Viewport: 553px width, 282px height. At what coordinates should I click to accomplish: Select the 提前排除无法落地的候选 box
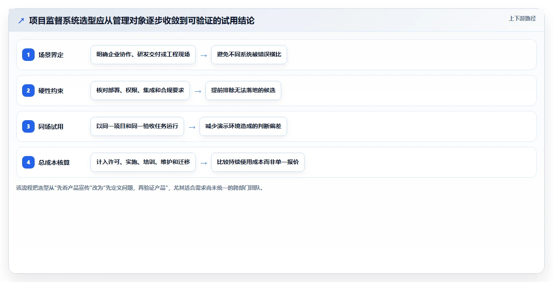(243, 91)
